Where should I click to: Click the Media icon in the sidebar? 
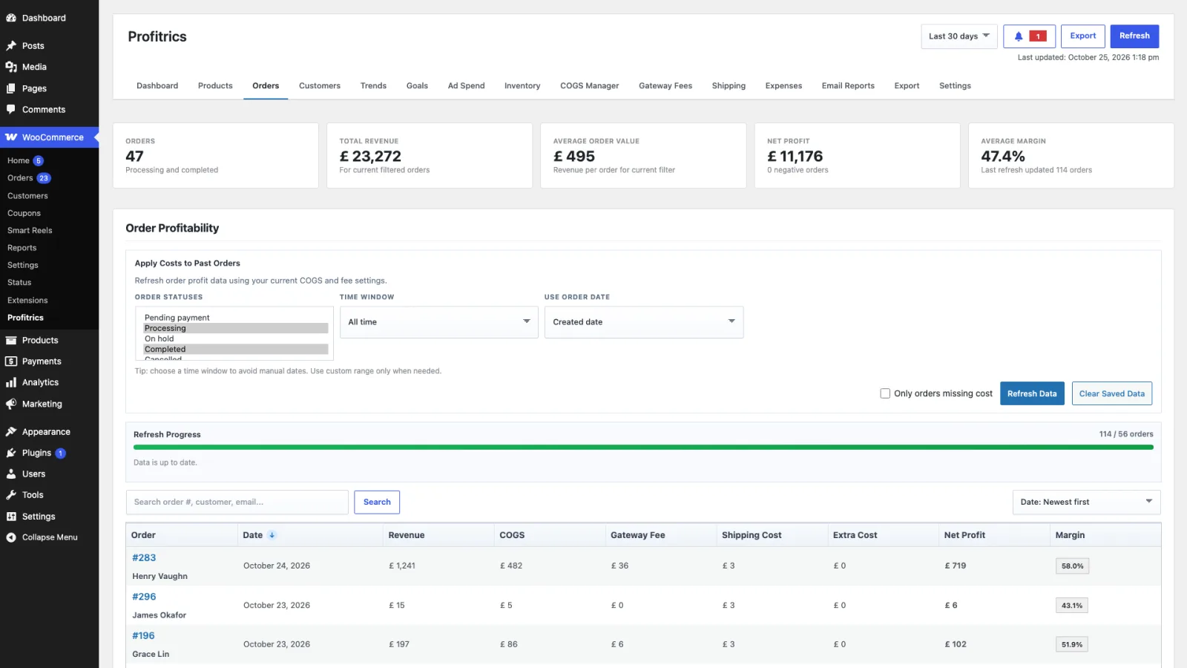11,67
